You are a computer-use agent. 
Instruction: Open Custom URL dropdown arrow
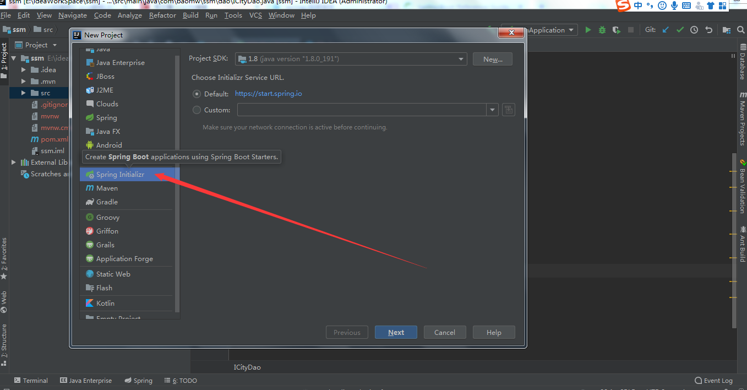pyautogui.click(x=492, y=110)
